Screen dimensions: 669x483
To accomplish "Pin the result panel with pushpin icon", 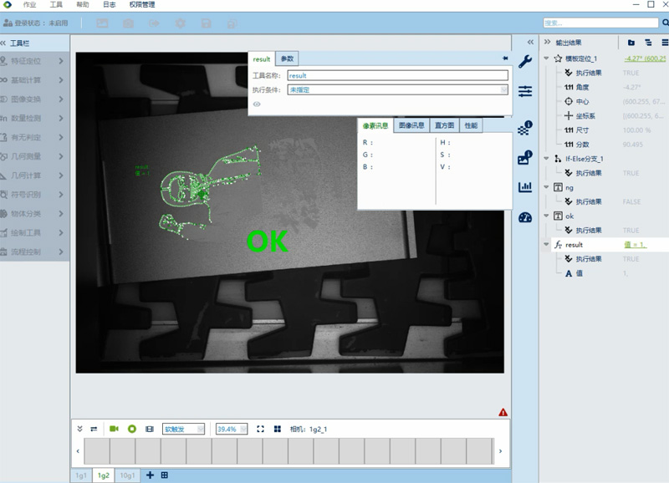I will tap(505, 58).
